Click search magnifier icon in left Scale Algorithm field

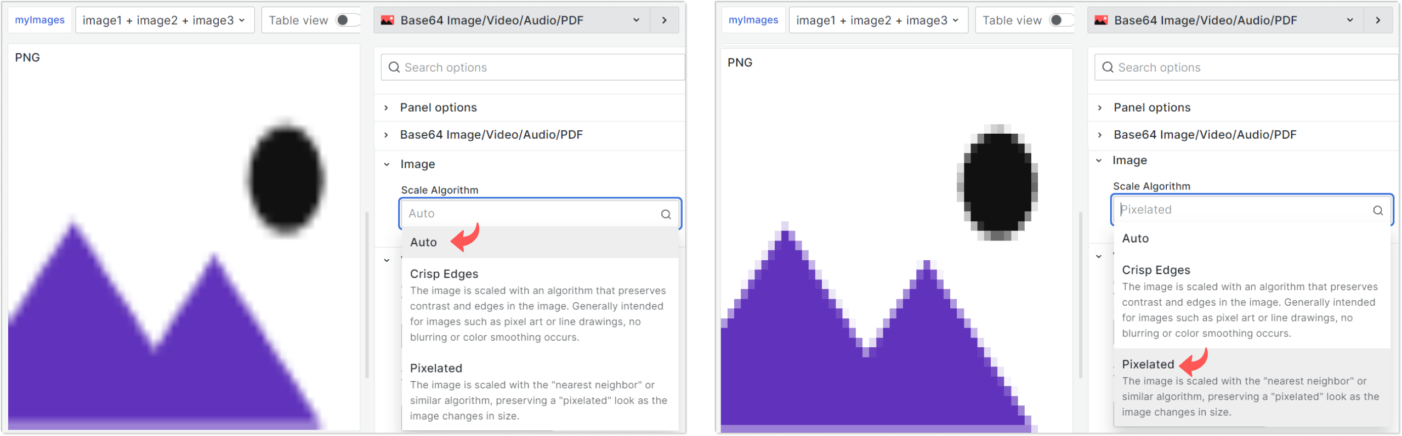(666, 214)
